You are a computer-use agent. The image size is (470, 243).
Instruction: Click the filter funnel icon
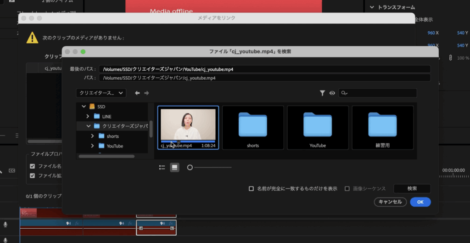pyautogui.click(x=323, y=93)
